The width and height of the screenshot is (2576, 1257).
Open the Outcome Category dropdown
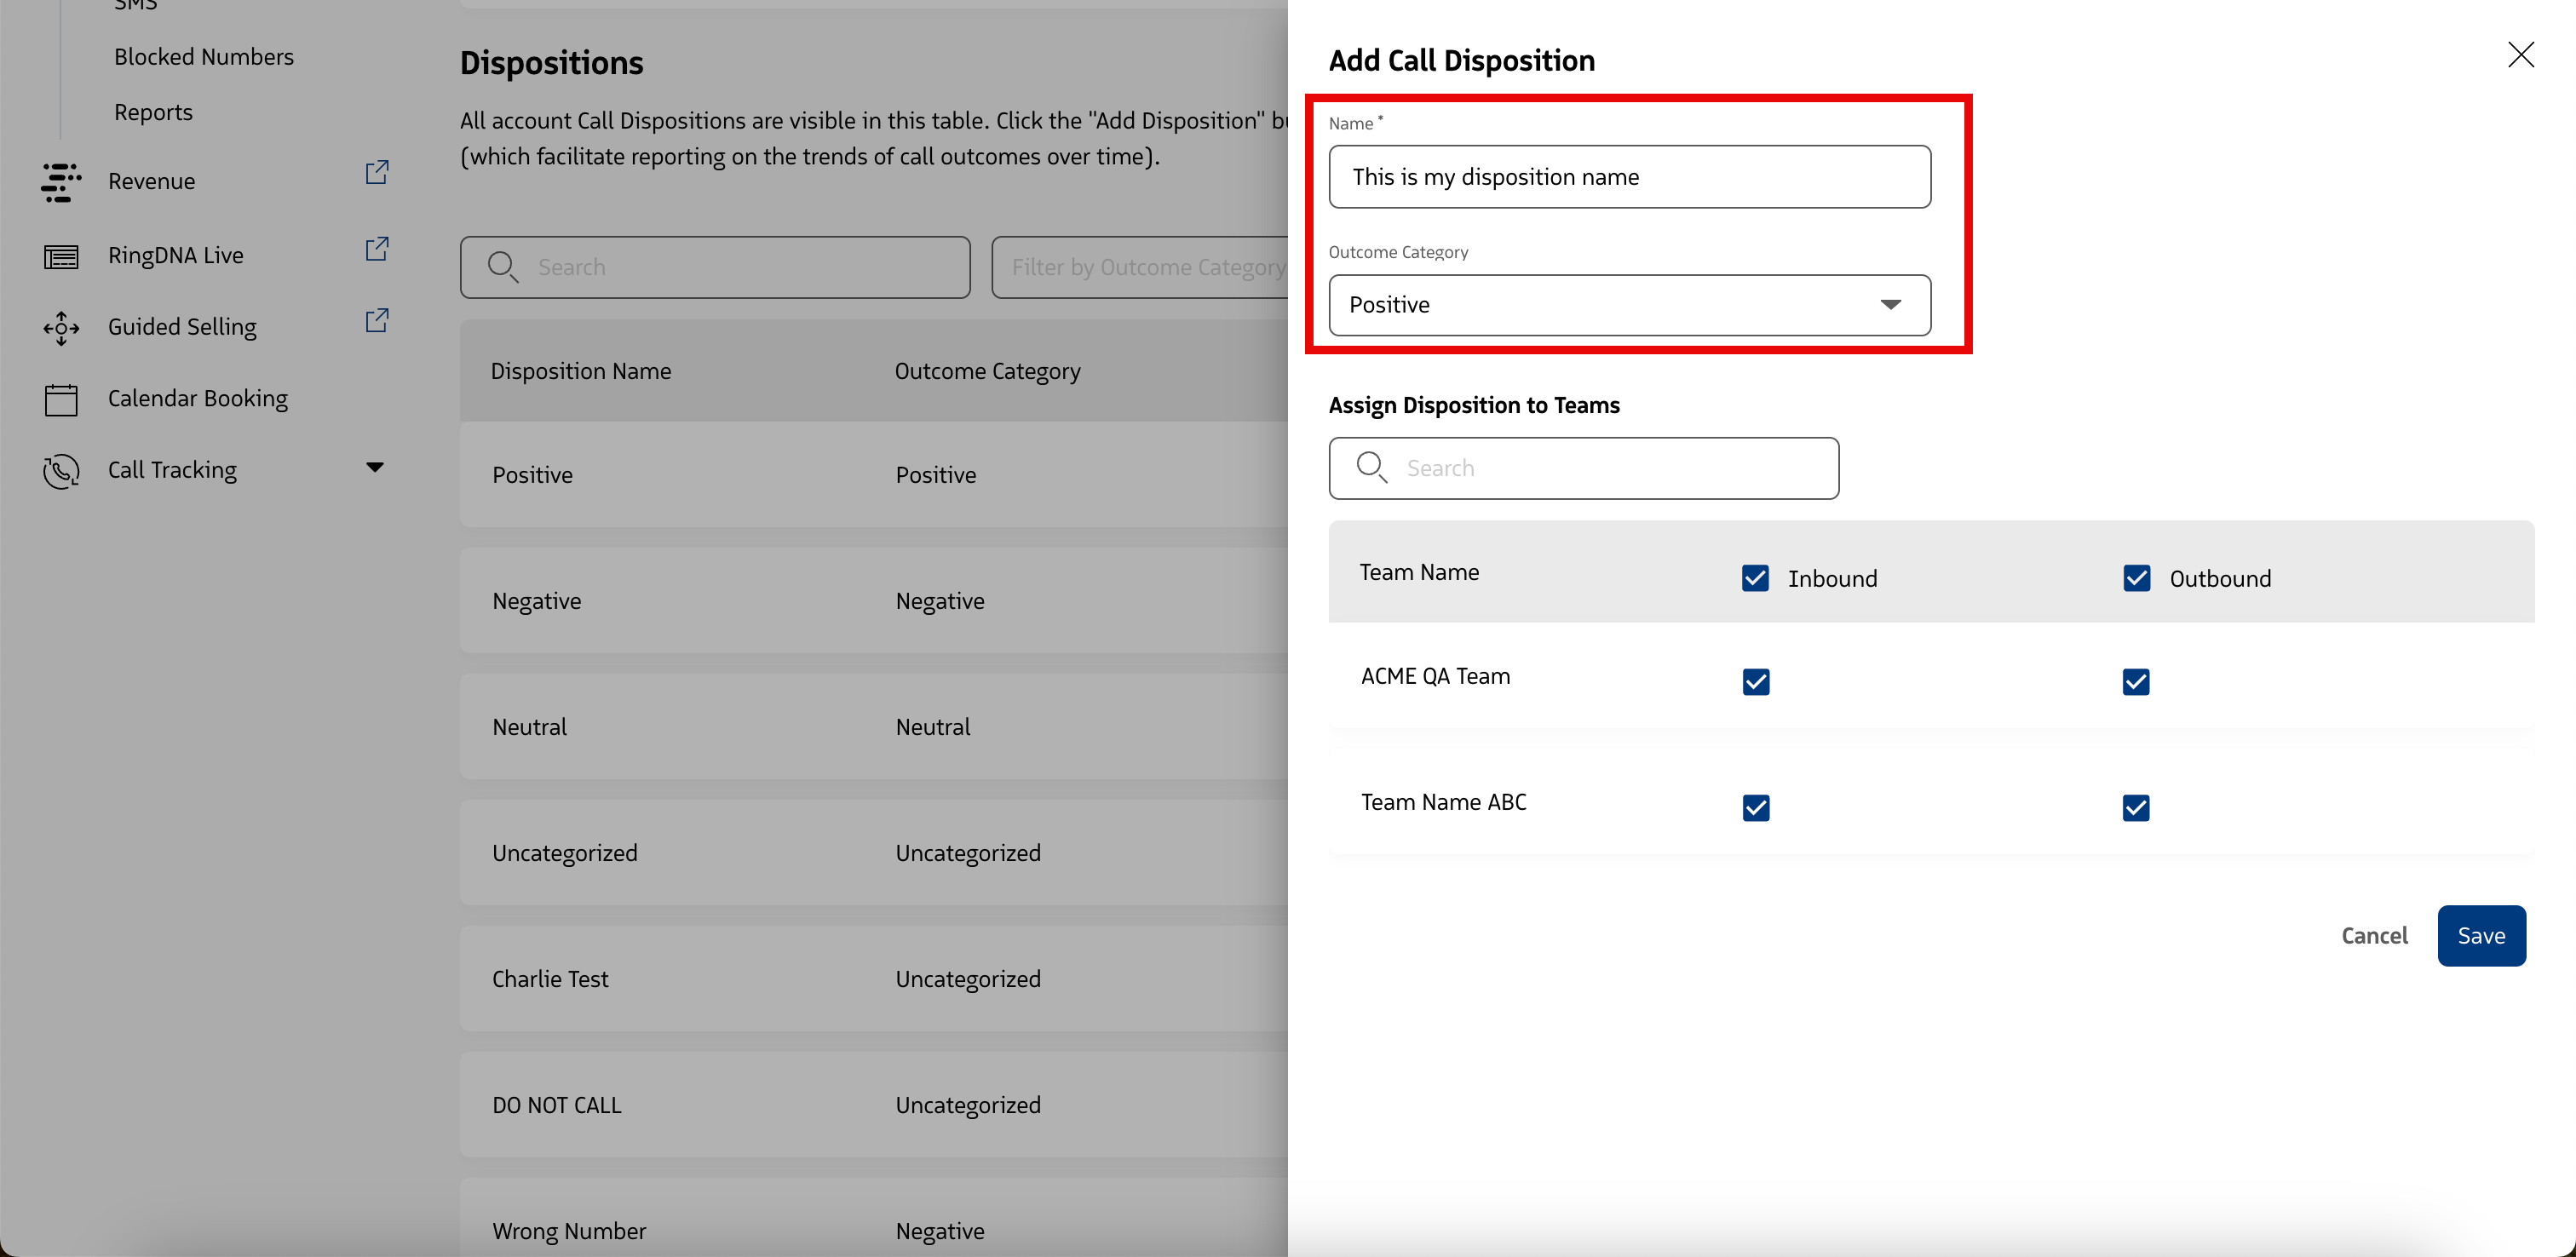[x=1629, y=305]
